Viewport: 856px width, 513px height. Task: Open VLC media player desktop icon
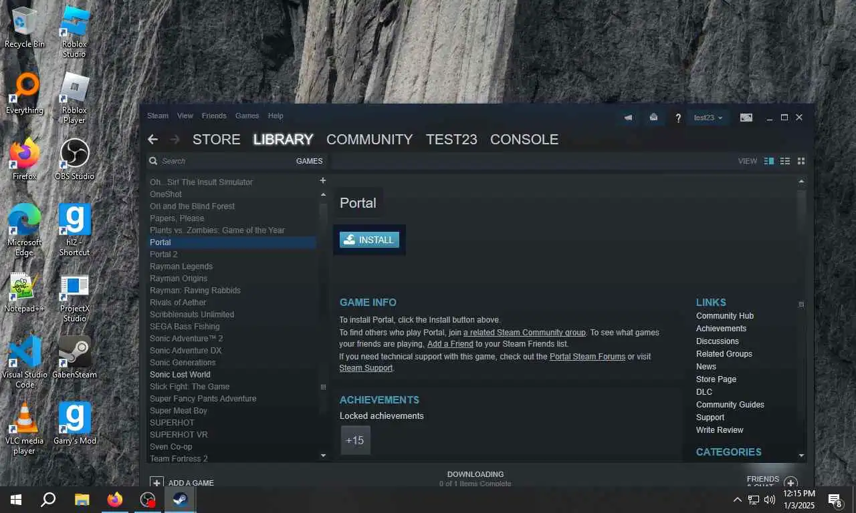(25, 429)
